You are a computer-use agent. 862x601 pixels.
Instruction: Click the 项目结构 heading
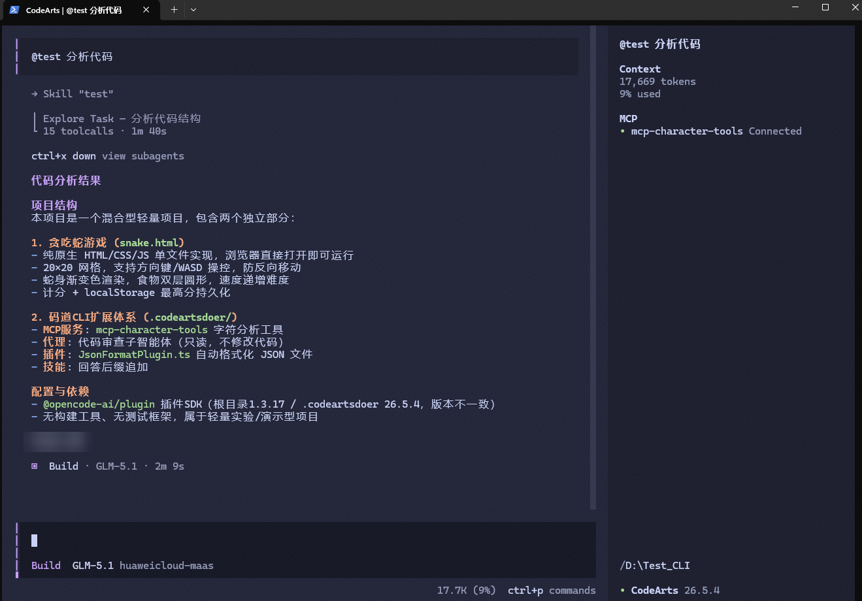click(x=54, y=206)
